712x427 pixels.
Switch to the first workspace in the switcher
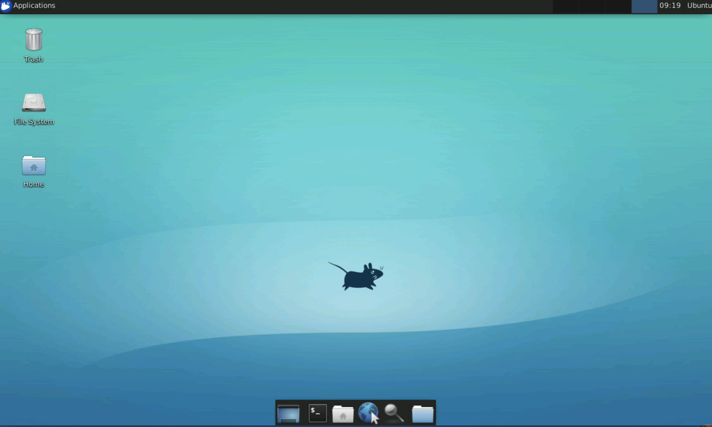coord(566,6)
